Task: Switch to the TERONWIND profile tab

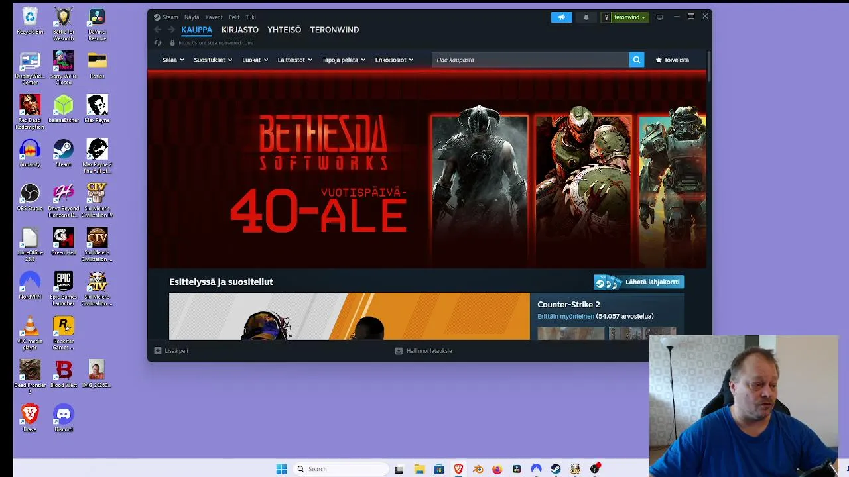Action: click(334, 30)
